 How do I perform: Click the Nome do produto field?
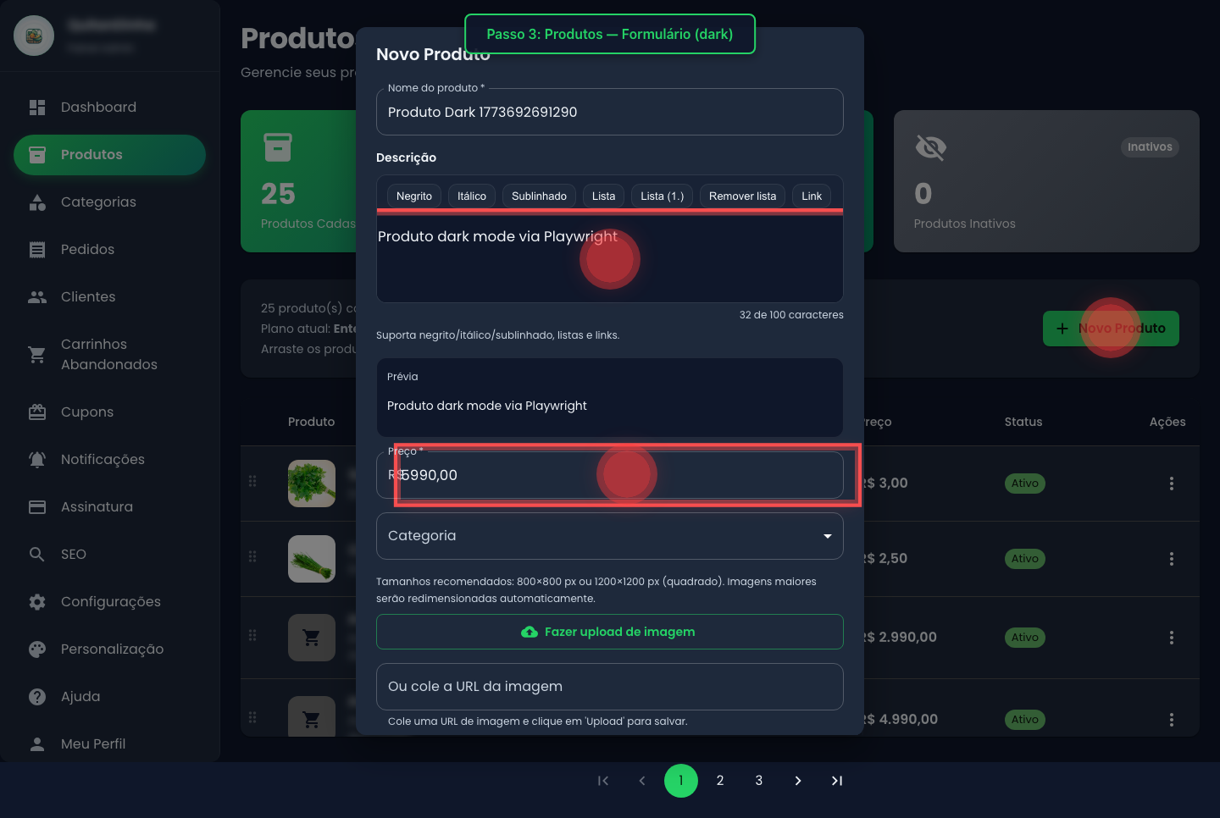click(x=609, y=113)
